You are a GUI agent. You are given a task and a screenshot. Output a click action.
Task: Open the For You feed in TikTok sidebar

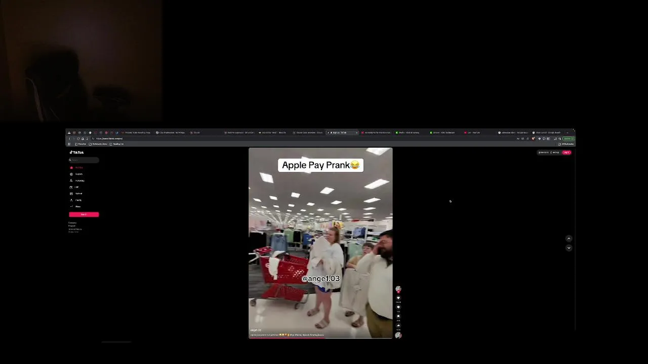(76, 167)
